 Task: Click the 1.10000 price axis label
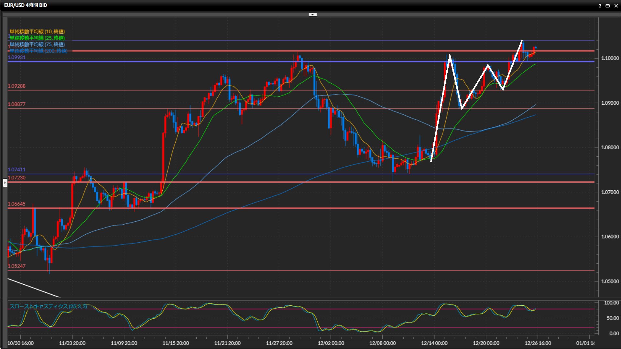pyautogui.click(x=610, y=58)
